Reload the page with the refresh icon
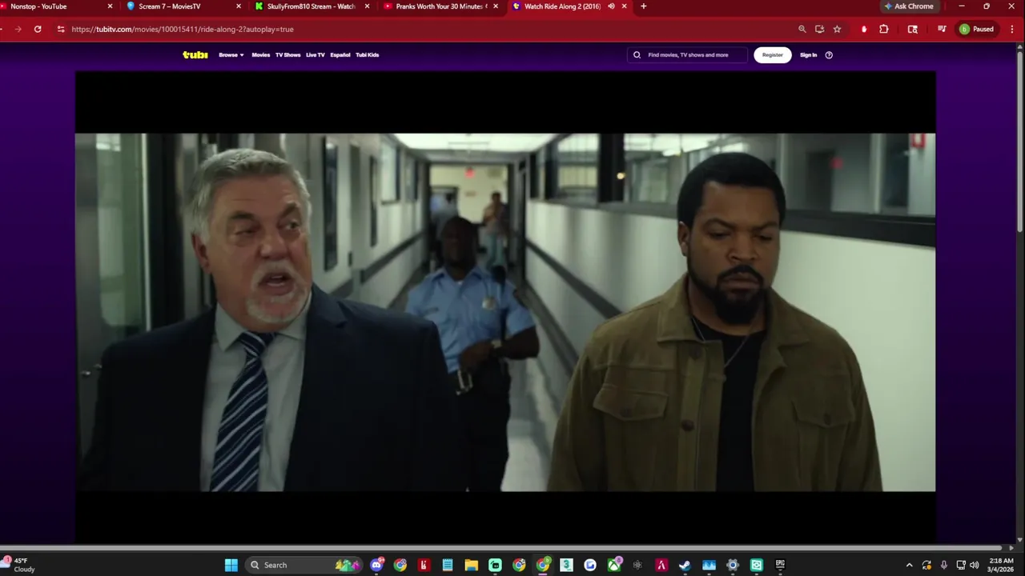The image size is (1025, 576). click(x=38, y=29)
